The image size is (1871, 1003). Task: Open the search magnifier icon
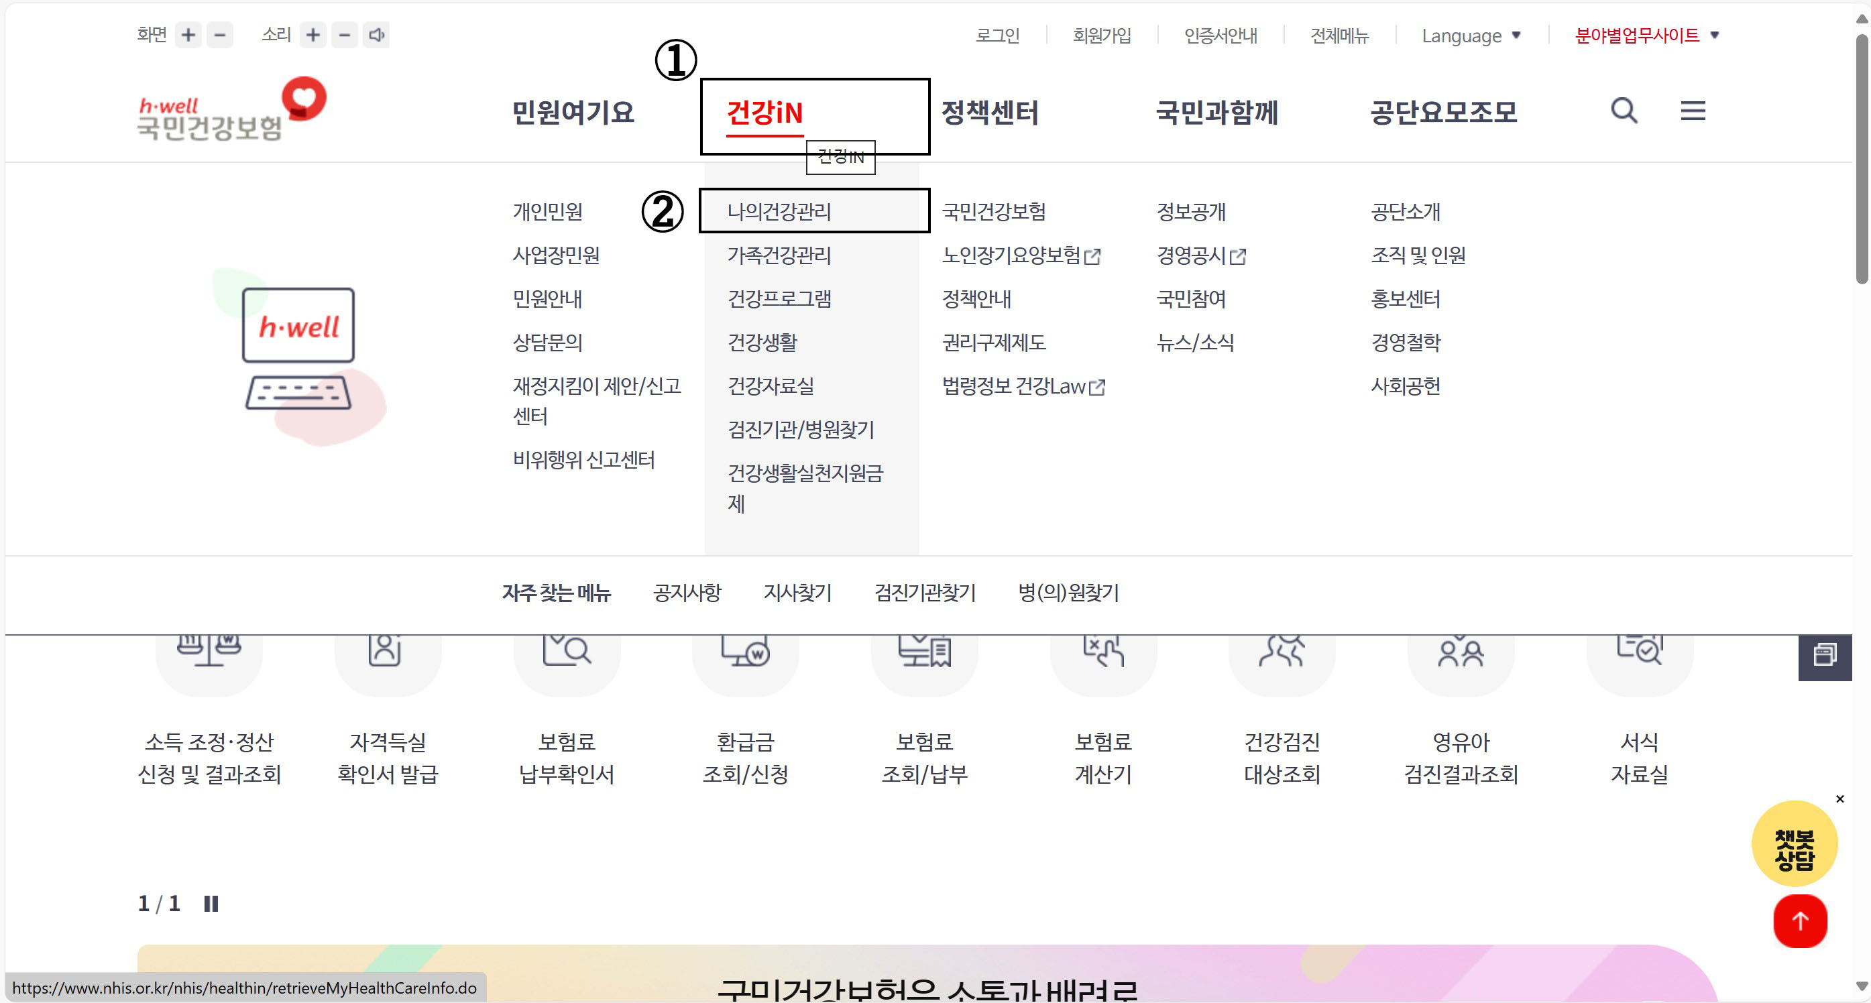coord(1624,111)
